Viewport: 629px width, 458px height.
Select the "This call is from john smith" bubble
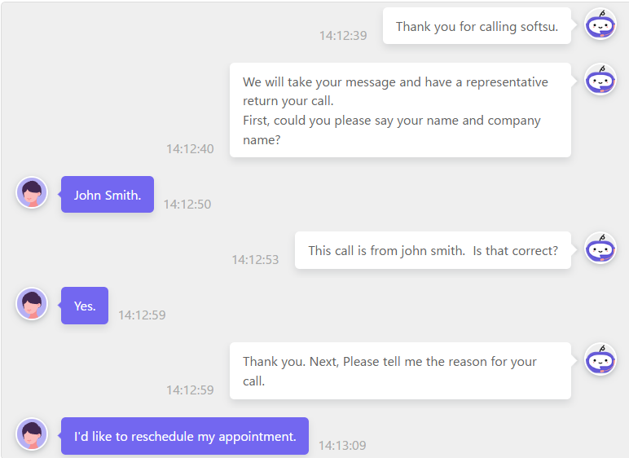[433, 250]
